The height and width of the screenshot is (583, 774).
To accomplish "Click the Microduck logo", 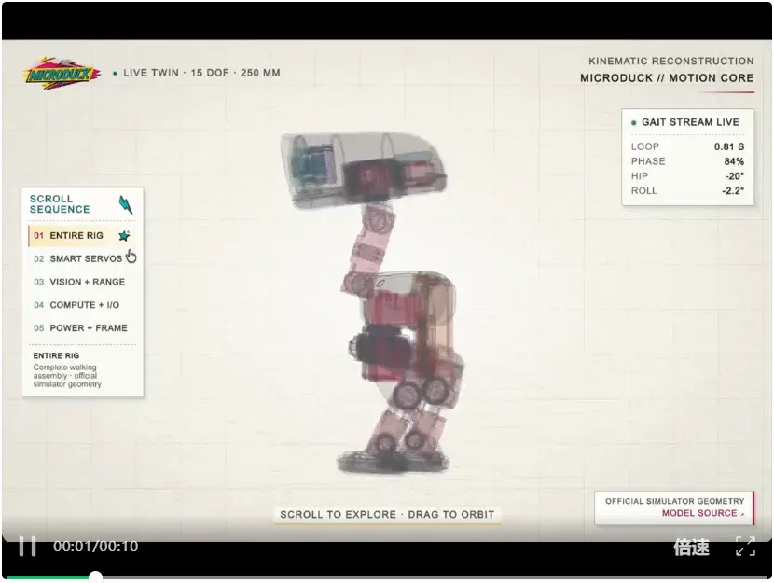I will (62, 74).
